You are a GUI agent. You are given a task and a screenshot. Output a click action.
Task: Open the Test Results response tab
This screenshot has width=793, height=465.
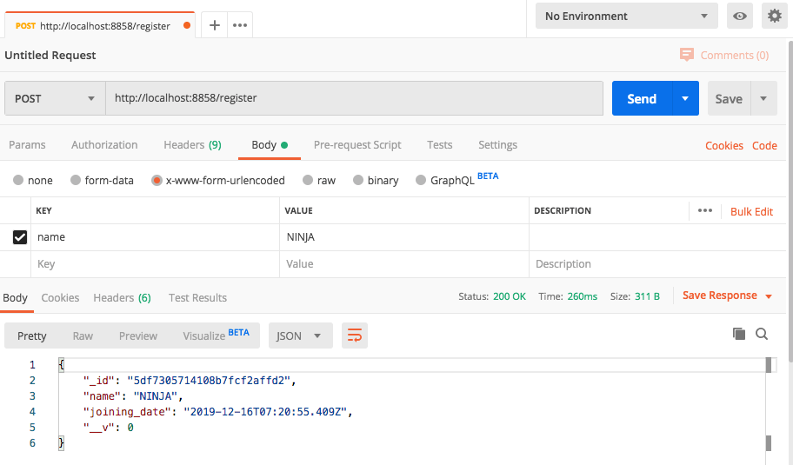point(197,297)
